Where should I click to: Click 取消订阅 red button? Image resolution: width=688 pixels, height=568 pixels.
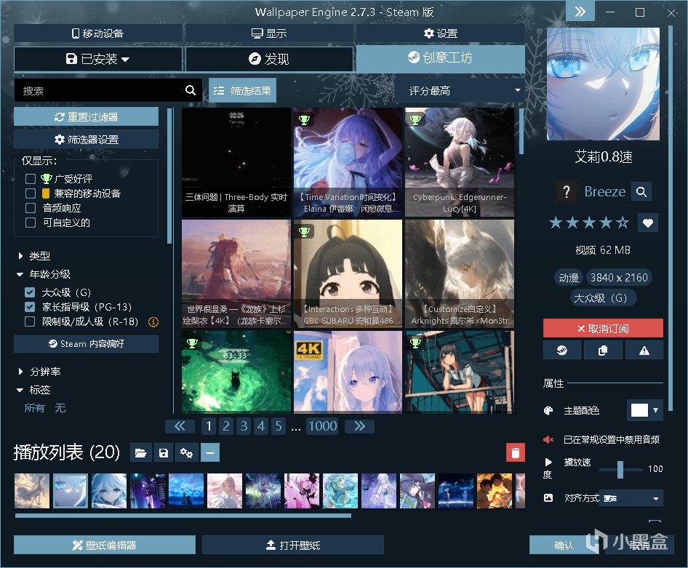point(603,329)
